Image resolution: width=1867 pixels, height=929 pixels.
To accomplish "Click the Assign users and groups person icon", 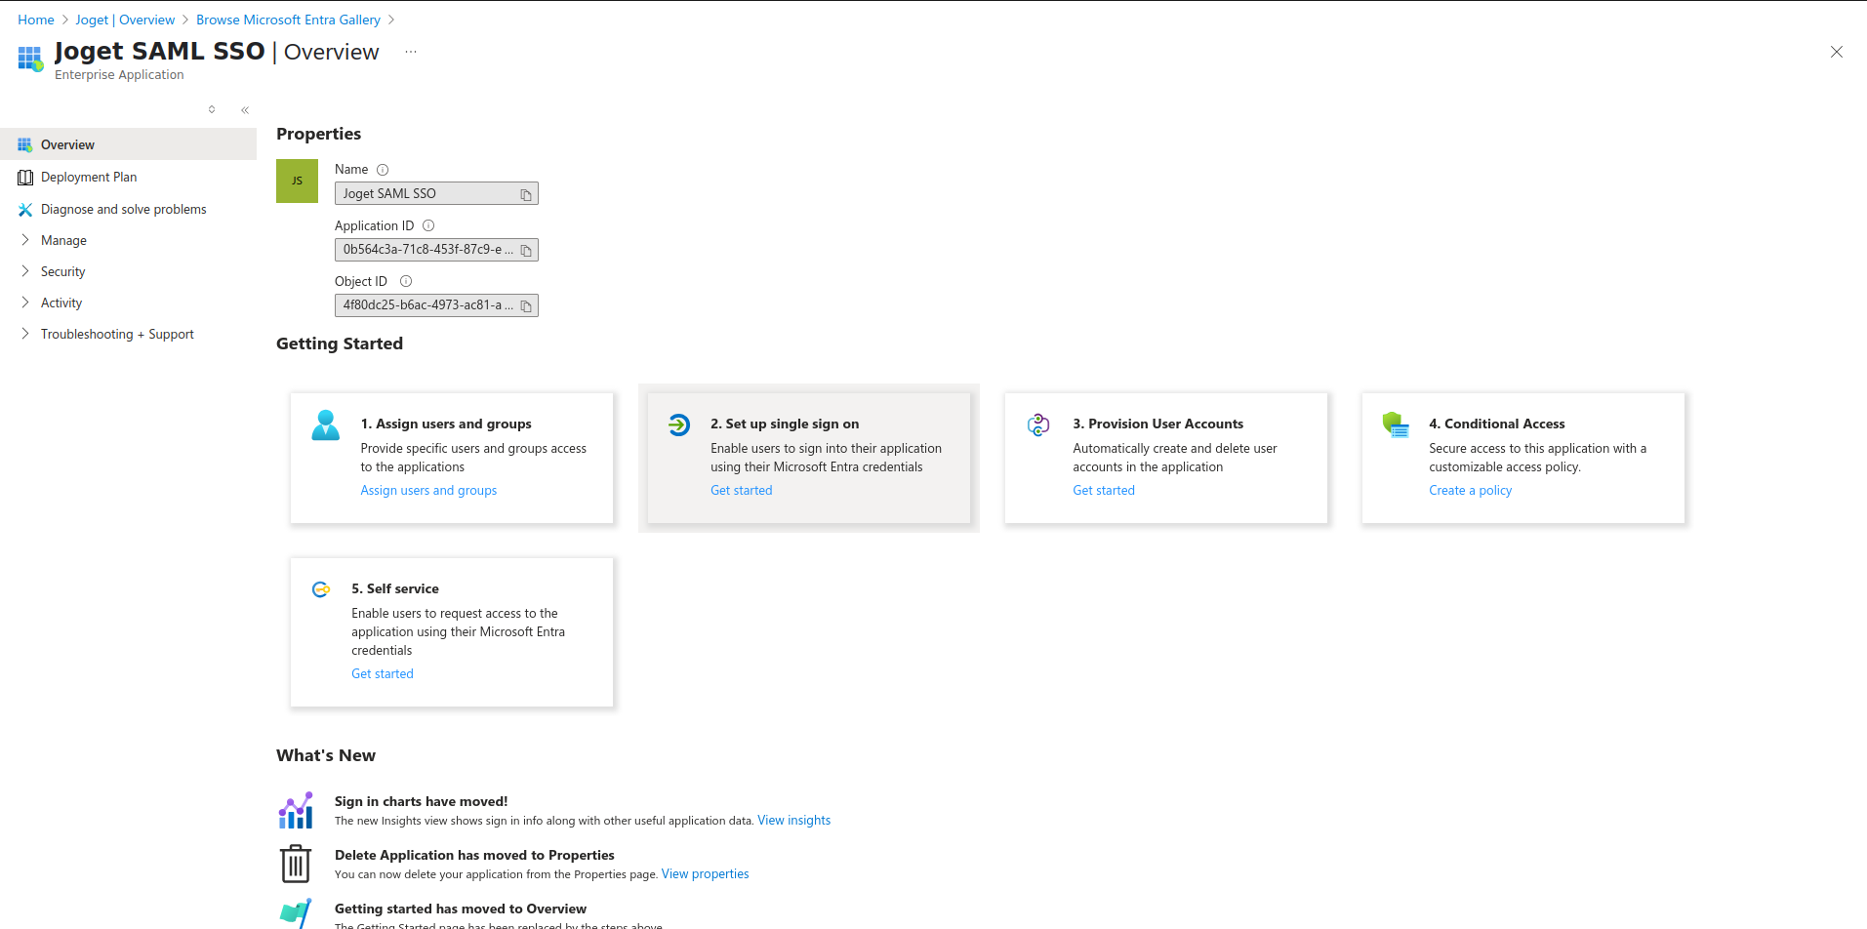I will [326, 425].
